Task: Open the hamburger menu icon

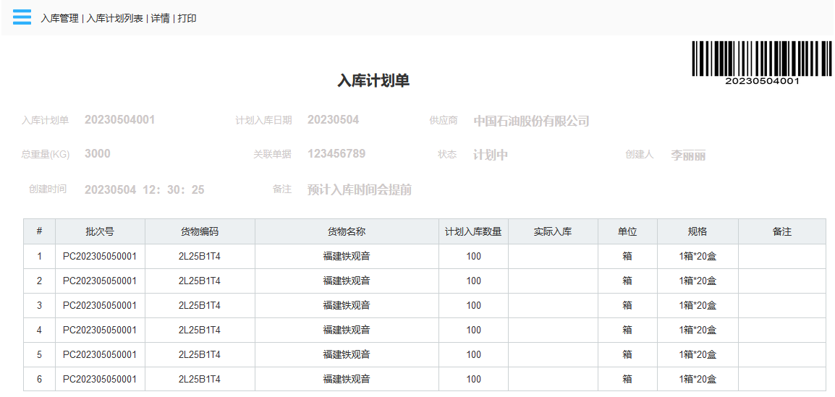Action: (22, 17)
